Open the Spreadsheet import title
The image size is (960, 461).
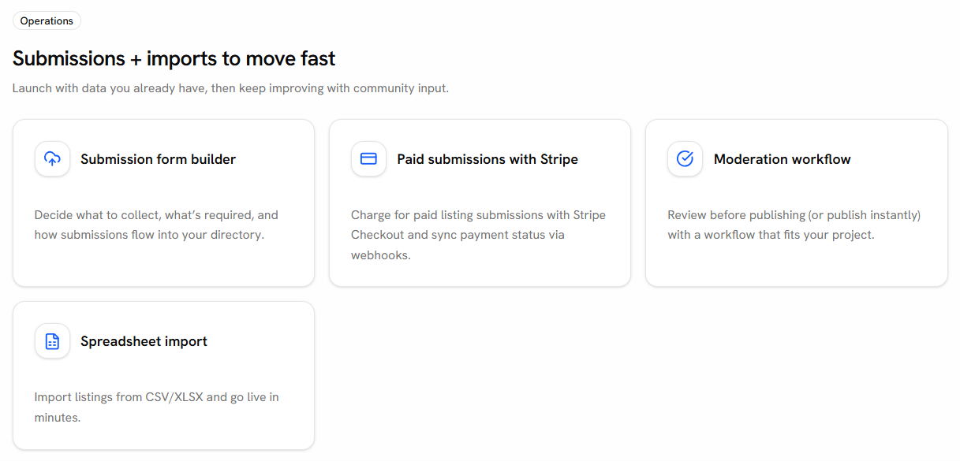click(x=144, y=341)
